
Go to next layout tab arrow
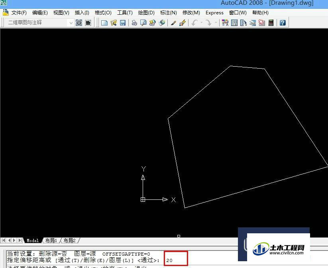(14, 240)
